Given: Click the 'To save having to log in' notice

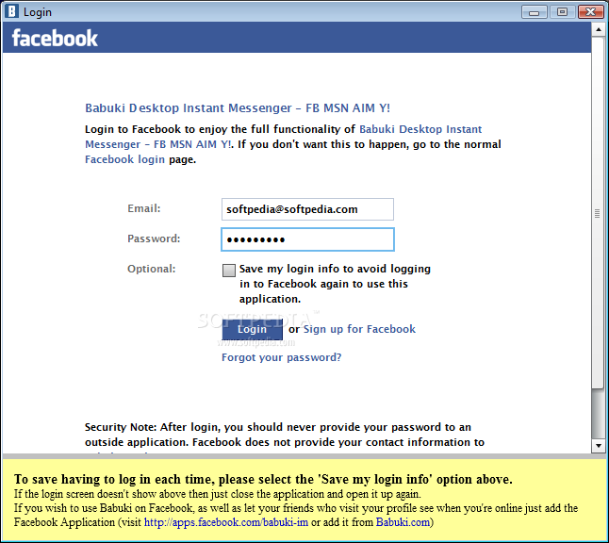Looking at the screenshot, I should click(x=263, y=479).
